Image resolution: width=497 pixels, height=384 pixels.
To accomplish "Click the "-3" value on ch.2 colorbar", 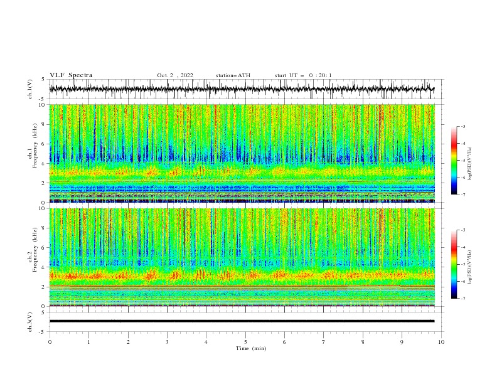I will [x=463, y=230].
